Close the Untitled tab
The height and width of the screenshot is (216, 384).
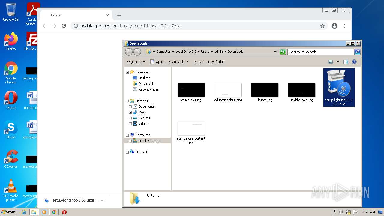coord(108,15)
